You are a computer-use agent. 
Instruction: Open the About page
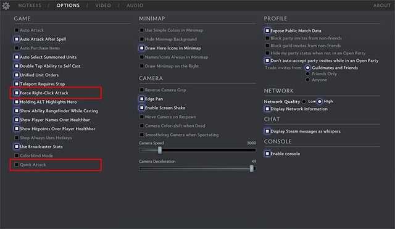[x=382, y=6]
